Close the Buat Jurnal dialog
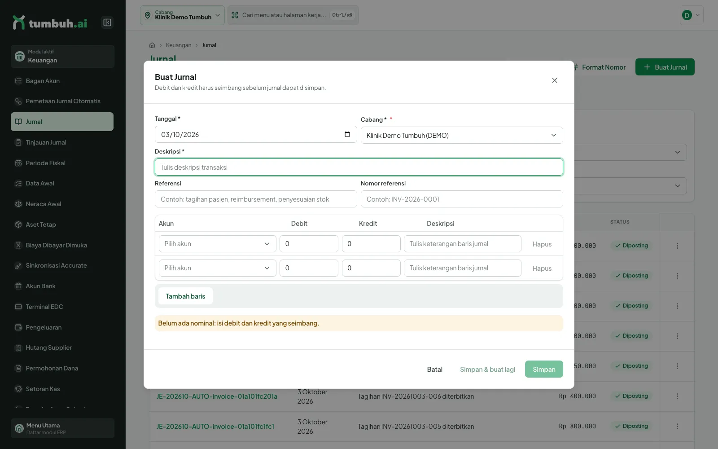The image size is (718, 449). (555, 80)
